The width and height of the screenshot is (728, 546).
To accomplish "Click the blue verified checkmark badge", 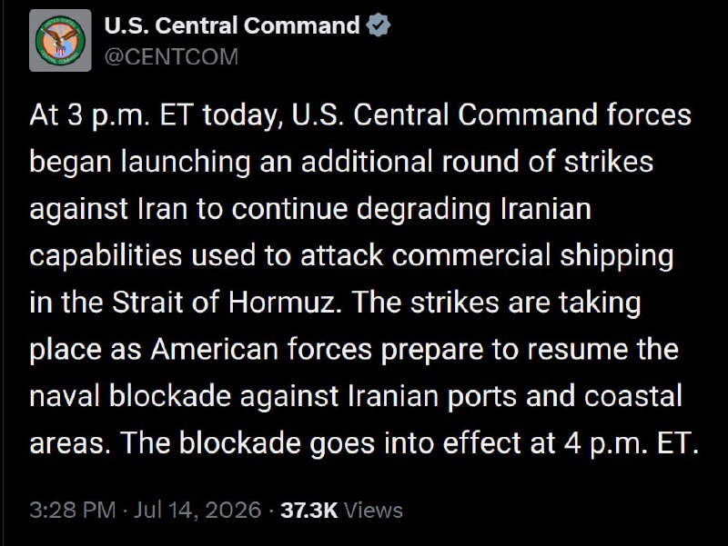I will point(379,25).
